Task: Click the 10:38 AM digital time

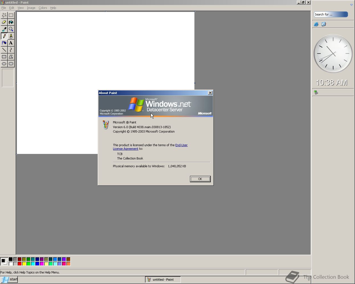Action: coord(331,83)
